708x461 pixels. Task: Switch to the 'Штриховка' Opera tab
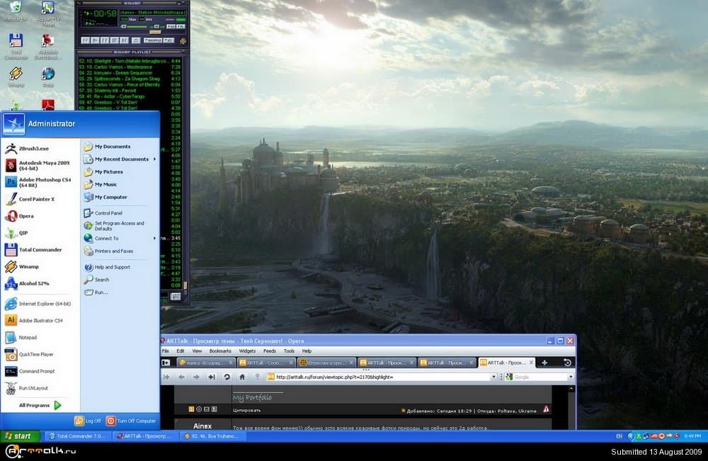pos(326,363)
